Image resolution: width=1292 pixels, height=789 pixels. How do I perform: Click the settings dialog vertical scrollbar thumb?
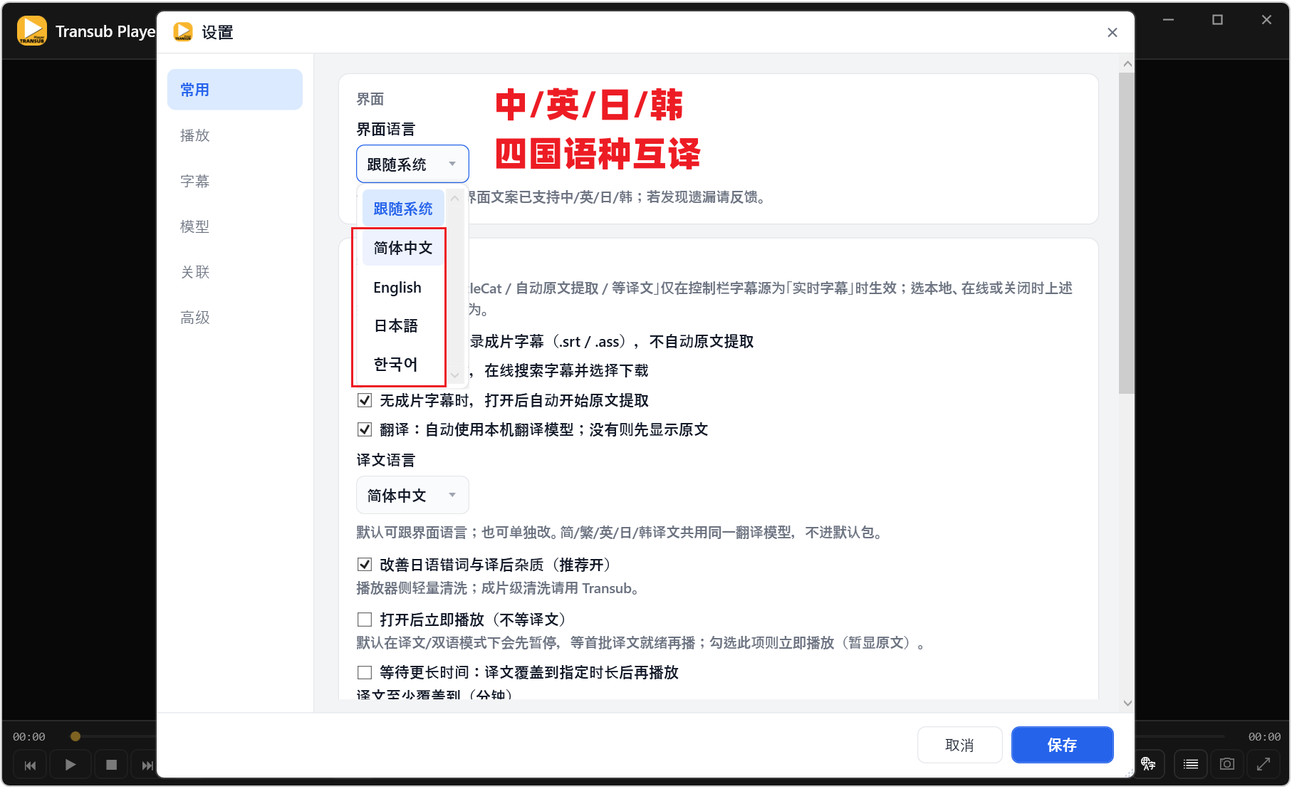pyautogui.click(x=1126, y=233)
